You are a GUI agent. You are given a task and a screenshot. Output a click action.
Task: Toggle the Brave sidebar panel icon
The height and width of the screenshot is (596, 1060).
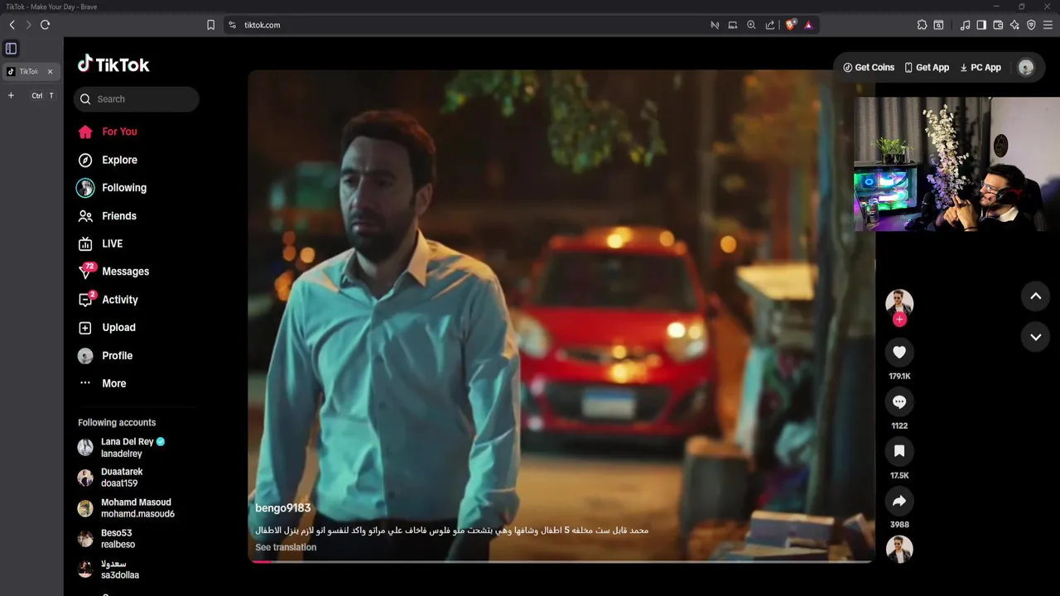(x=981, y=25)
